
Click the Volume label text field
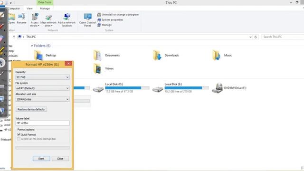[x=42, y=123]
